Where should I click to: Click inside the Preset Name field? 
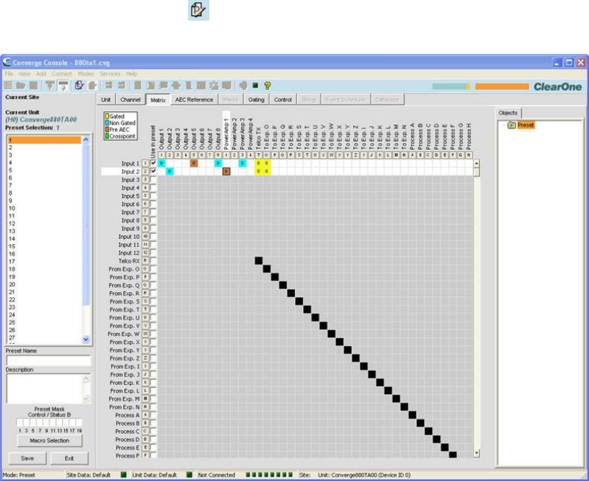tap(49, 361)
